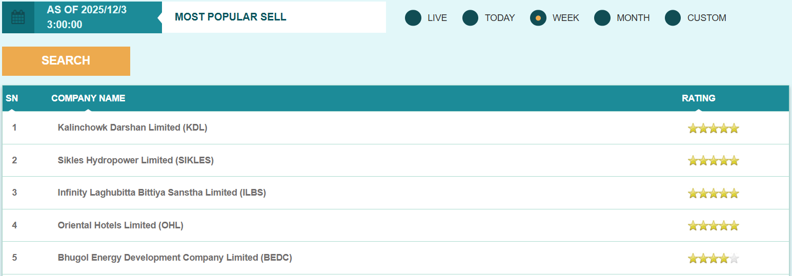792x276 pixels.
Task: Open Sikles Hydropower Limited (SIKLES)
Action: point(135,160)
